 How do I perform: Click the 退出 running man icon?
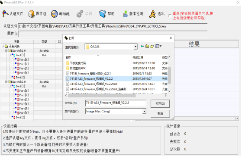click(x=152, y=14)
